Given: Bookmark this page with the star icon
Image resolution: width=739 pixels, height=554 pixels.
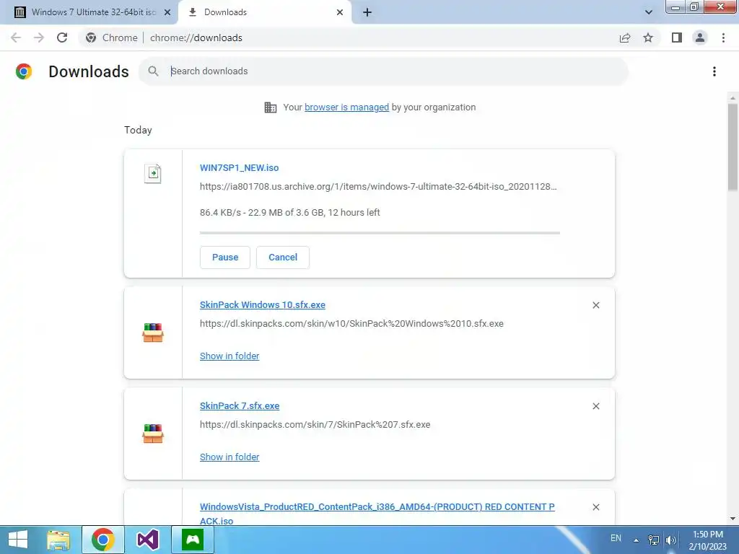Looking at the screenshot, I should tap(648, 38).
